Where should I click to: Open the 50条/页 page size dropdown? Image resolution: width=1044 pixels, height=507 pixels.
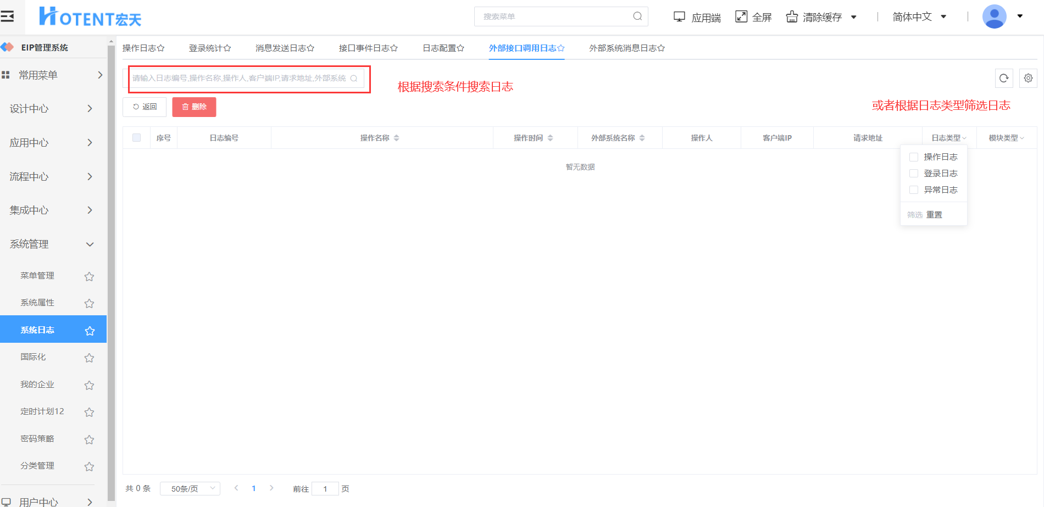coord(190,488)
